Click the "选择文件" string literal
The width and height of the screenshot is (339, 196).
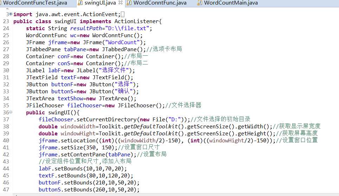[114, 70]
